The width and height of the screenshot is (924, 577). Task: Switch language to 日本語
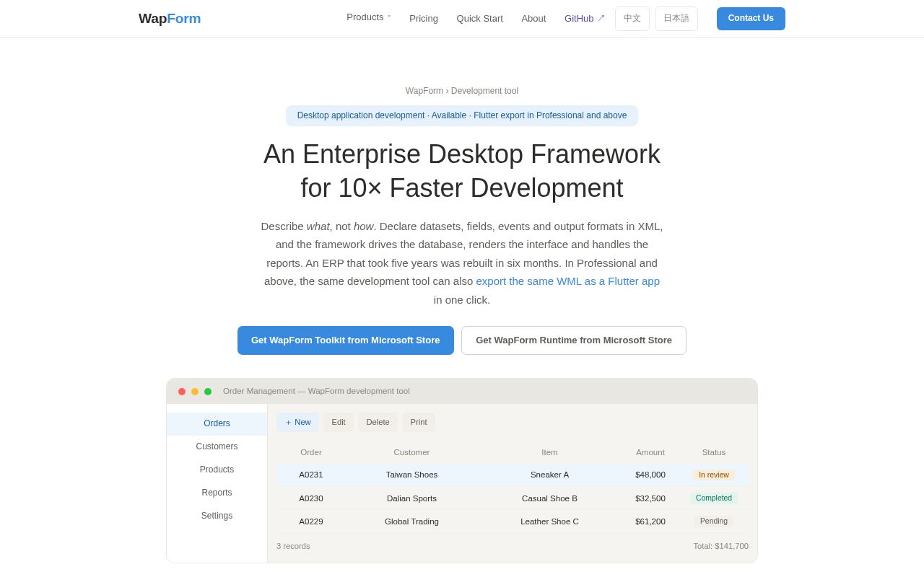(x=676, y=19)
